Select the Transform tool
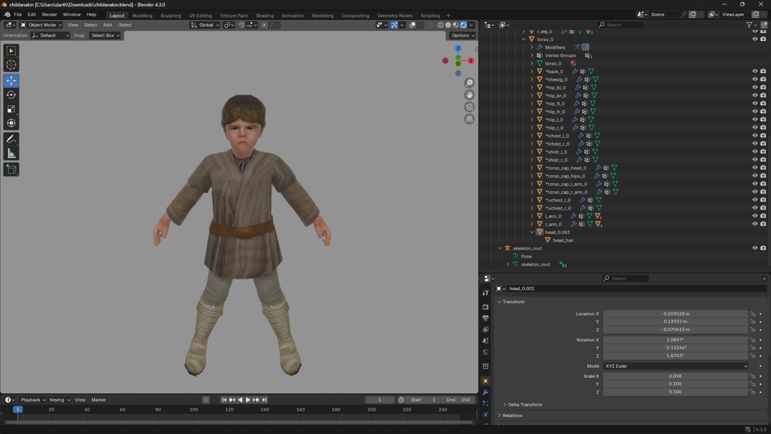 pyautogui.click(x=11, y=123)
